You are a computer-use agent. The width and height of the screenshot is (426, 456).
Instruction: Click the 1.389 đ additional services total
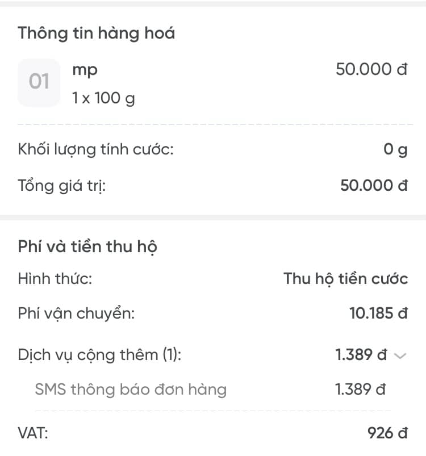[361, 355]
